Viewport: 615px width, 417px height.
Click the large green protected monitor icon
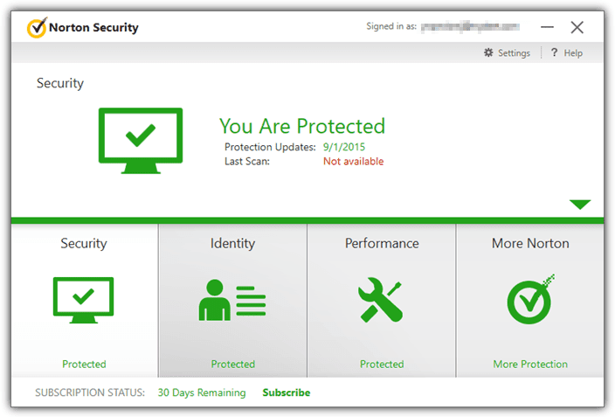(x=141, y=141)
